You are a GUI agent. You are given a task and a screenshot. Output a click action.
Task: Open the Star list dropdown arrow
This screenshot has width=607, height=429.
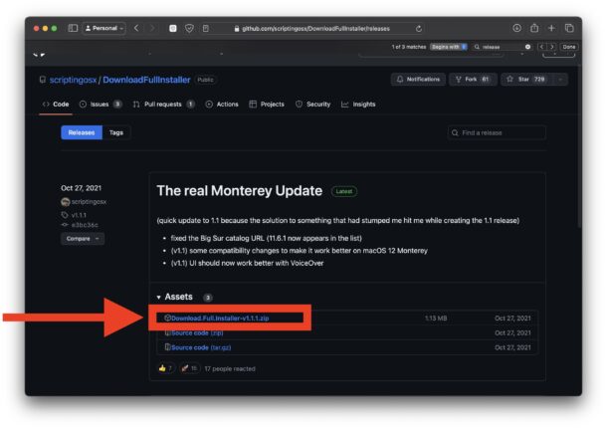point(562,79)
